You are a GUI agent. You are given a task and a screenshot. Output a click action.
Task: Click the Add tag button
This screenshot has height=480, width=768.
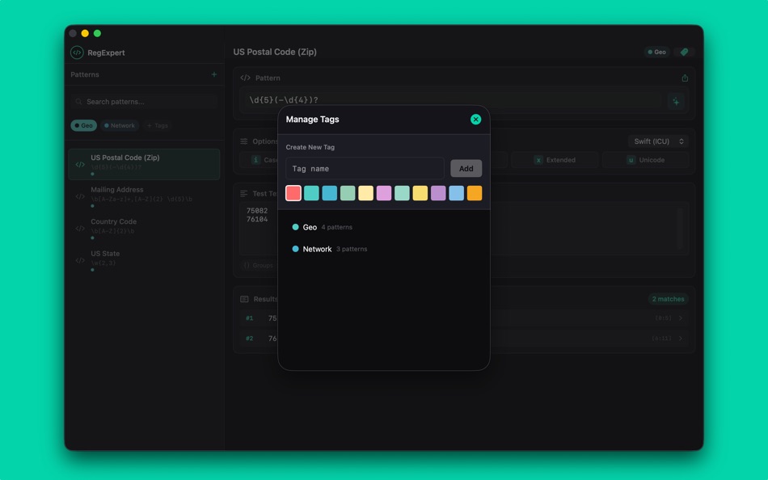[466, 169]
